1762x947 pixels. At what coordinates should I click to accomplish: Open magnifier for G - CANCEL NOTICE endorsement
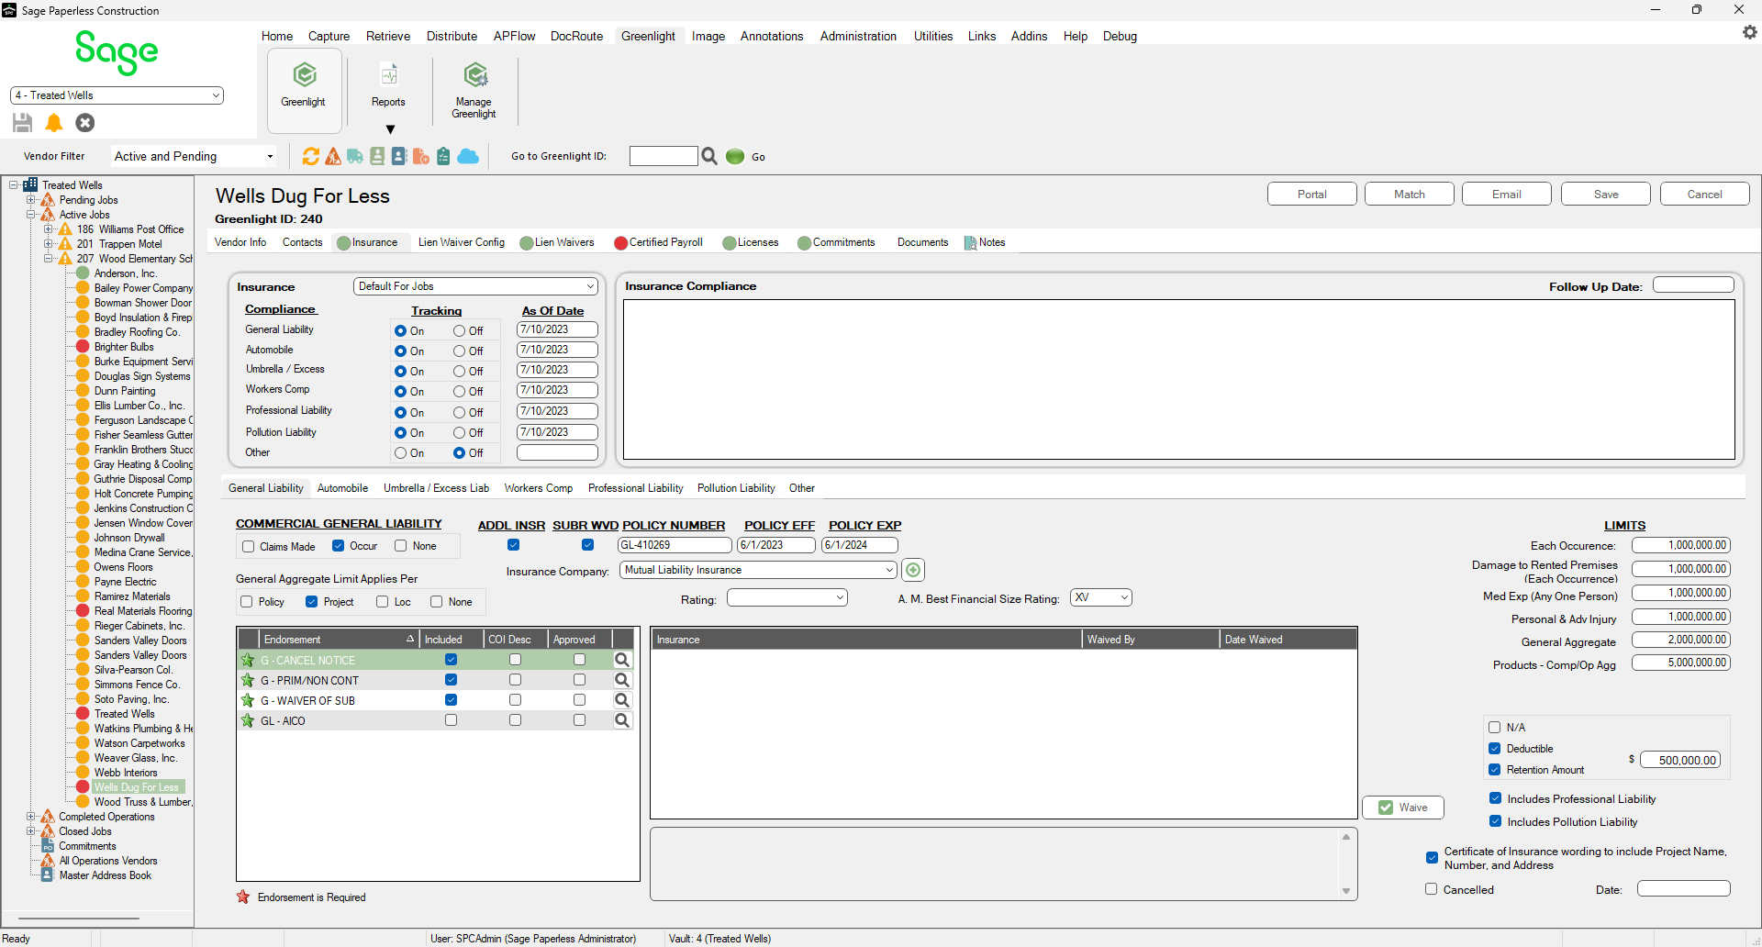pyautogui.click(x=622, y=660)
